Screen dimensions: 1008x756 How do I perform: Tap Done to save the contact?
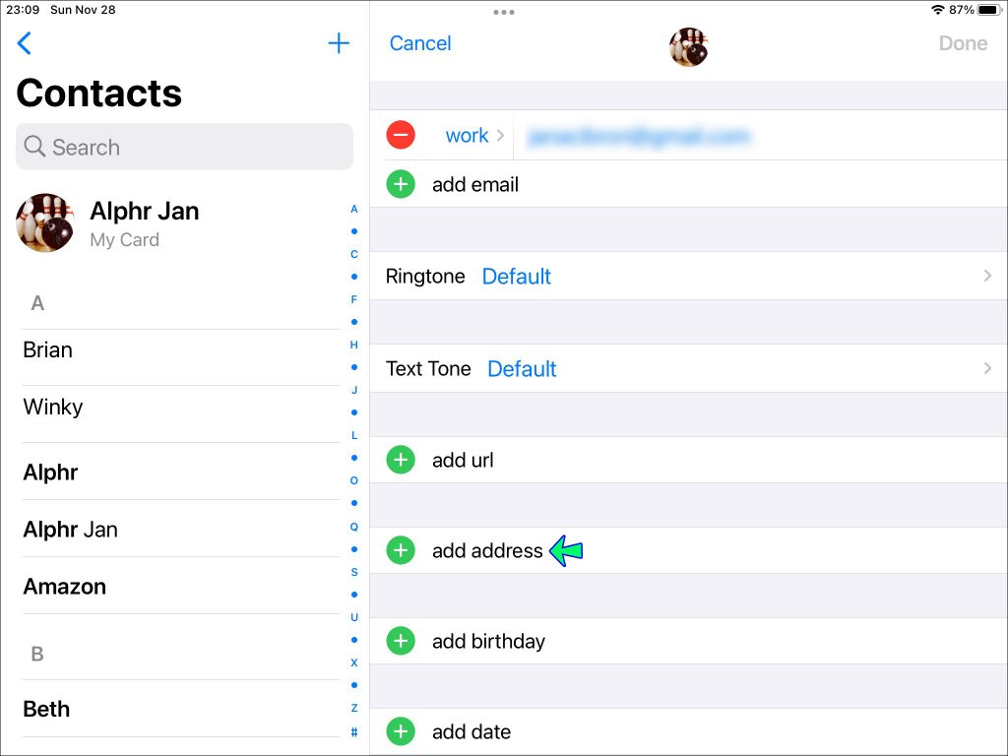point(962,43)
